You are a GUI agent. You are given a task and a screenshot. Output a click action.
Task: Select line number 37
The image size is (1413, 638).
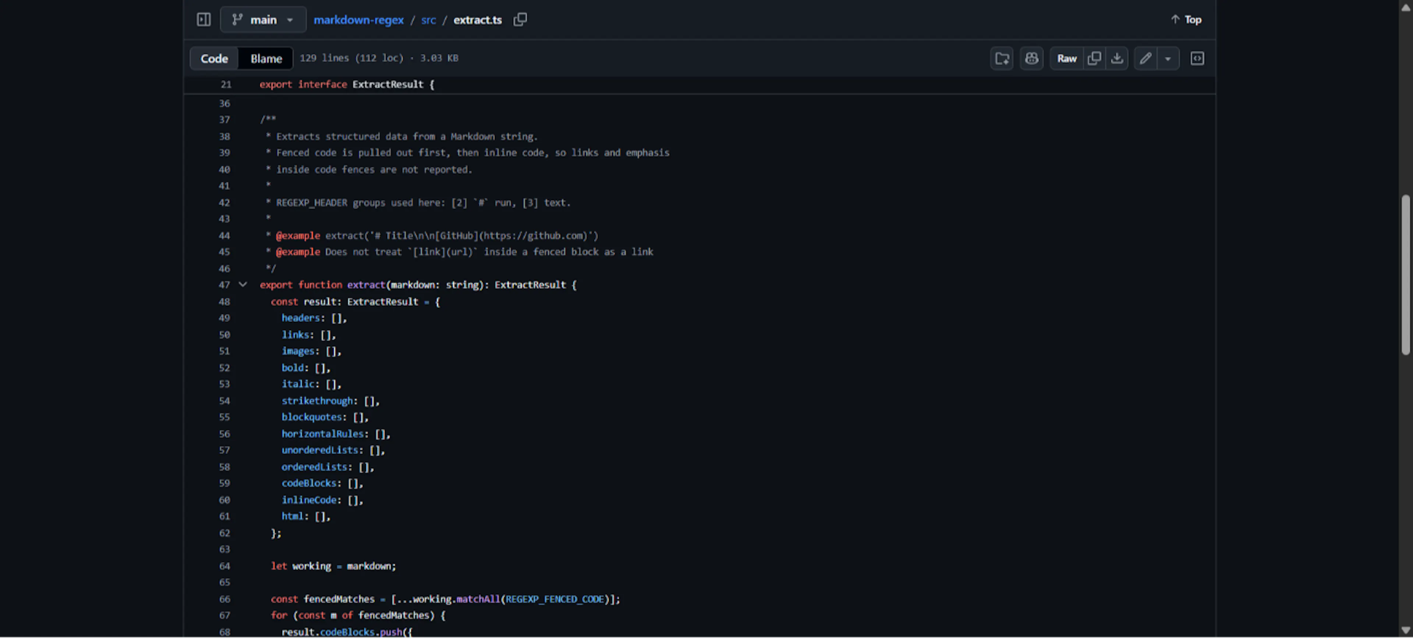(224, 119)
